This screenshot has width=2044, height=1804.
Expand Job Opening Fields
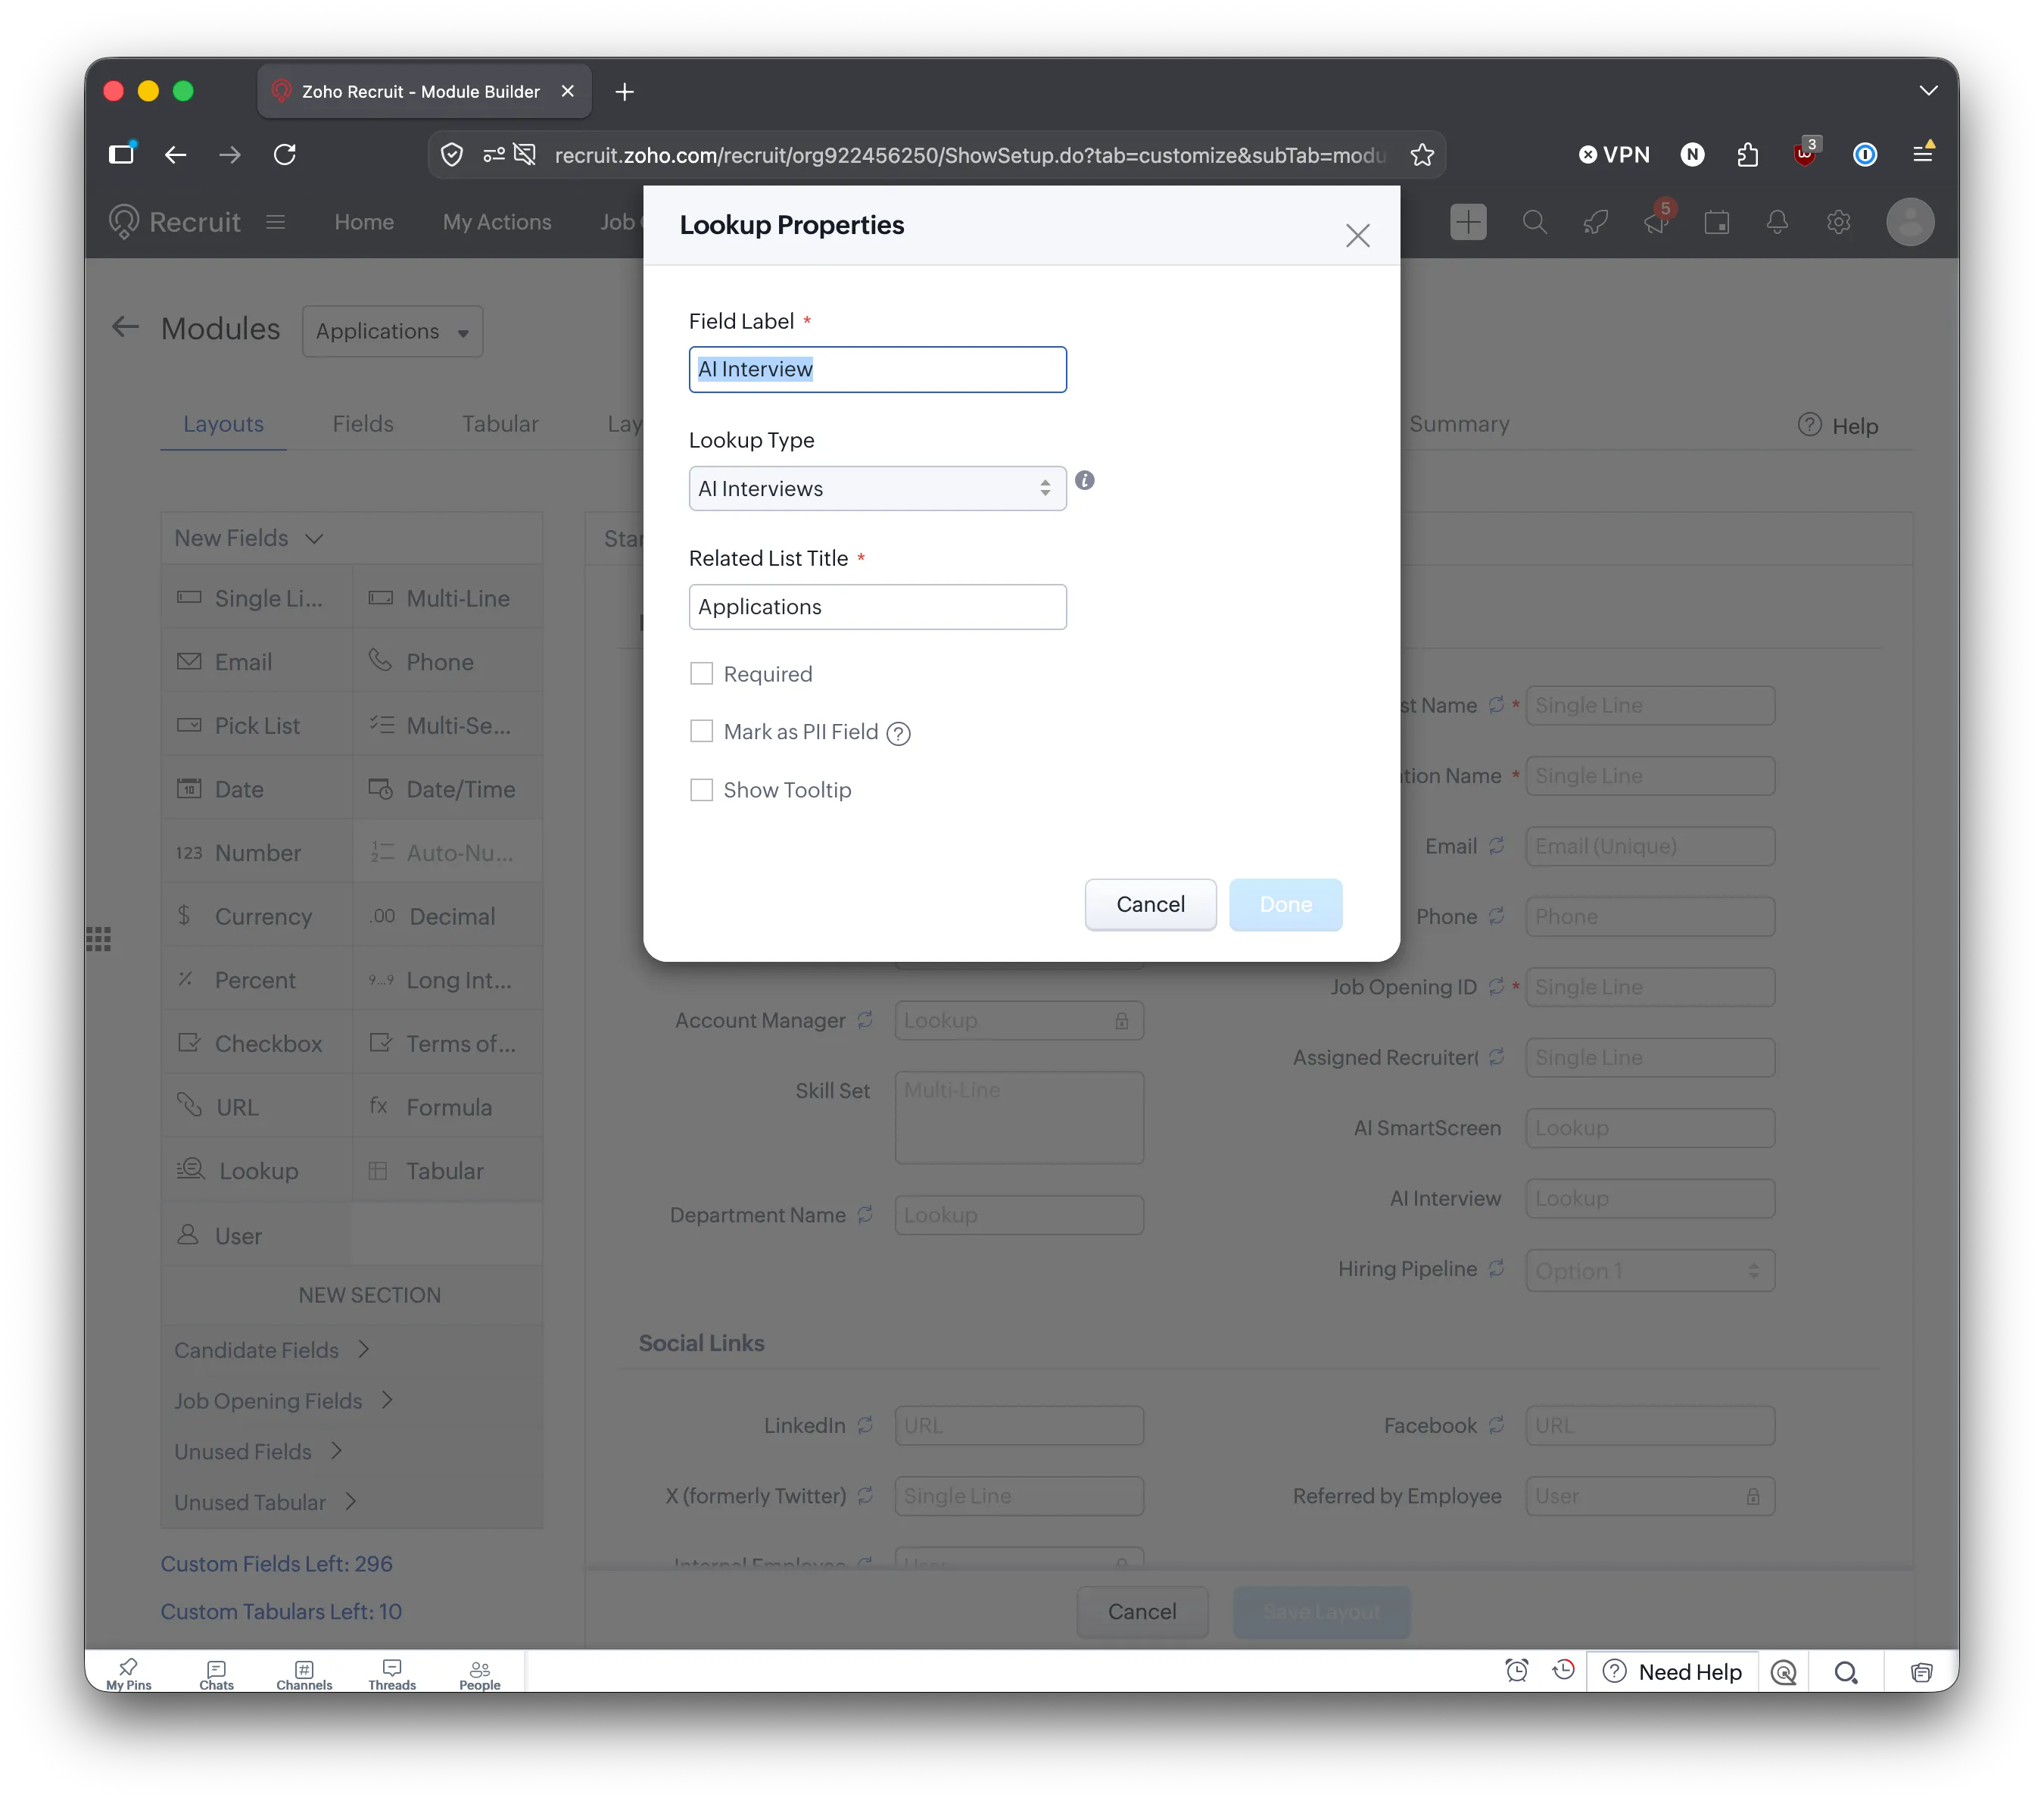tap(284, 1401)
